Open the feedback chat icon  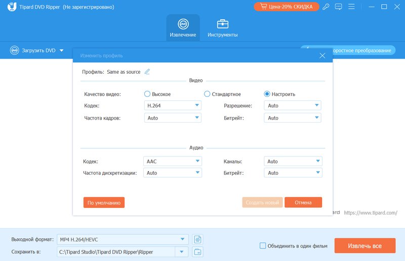(338, 7)
